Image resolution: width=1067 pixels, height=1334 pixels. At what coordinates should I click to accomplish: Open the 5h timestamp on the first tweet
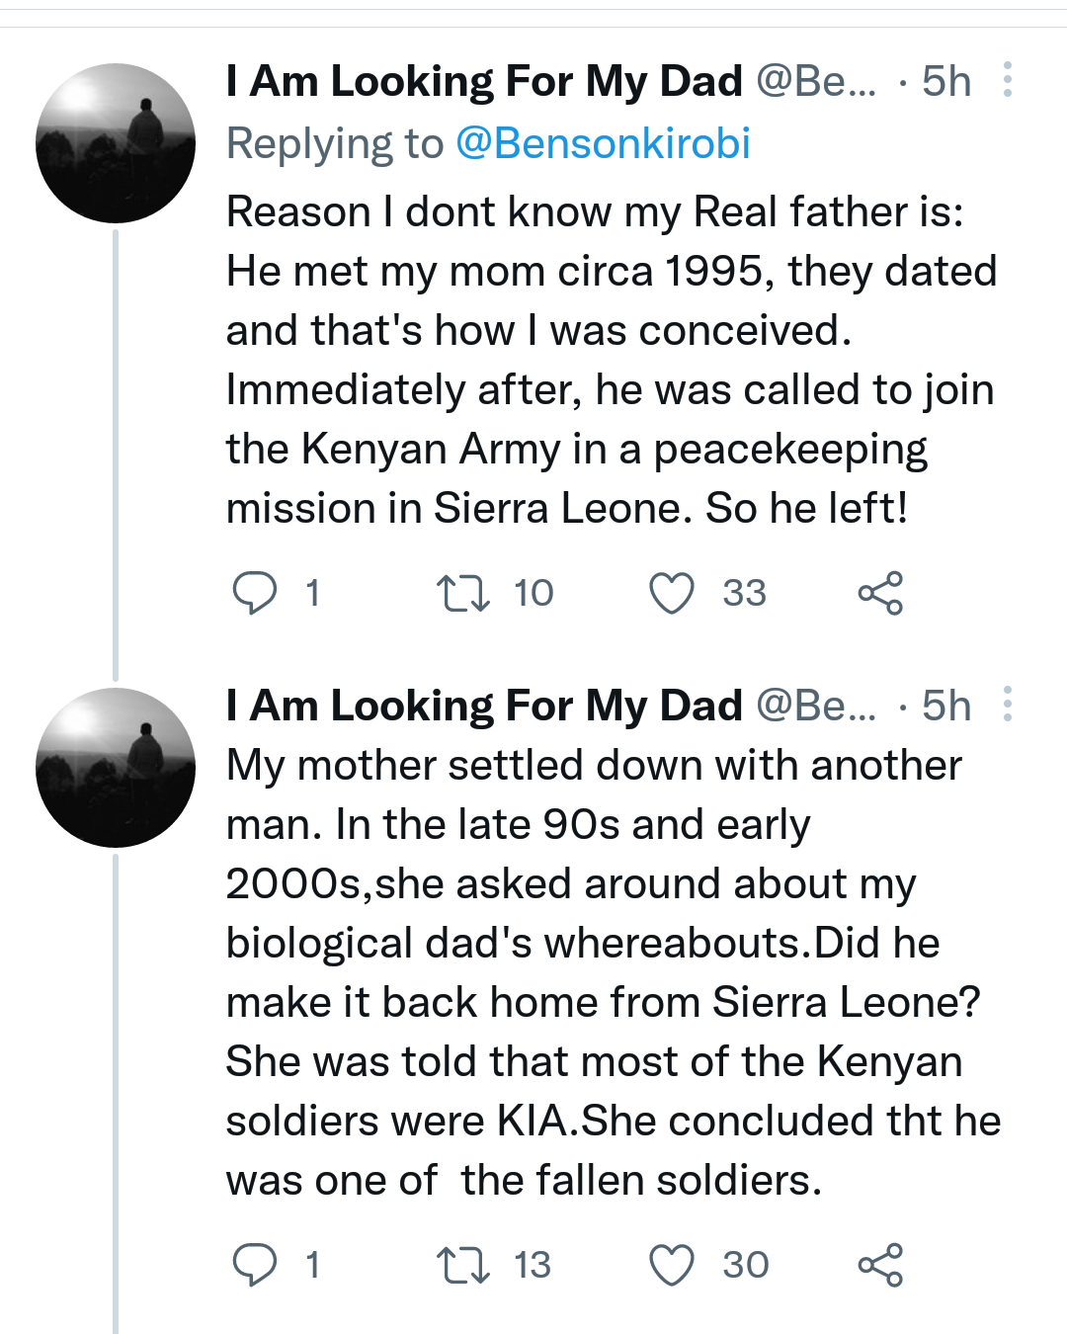(x=946, y=81)
